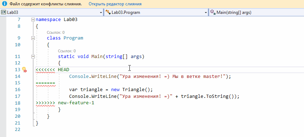Click the >>>>>>> new-feature-1 marker
The image size is (304, 137).
point(65,103)
